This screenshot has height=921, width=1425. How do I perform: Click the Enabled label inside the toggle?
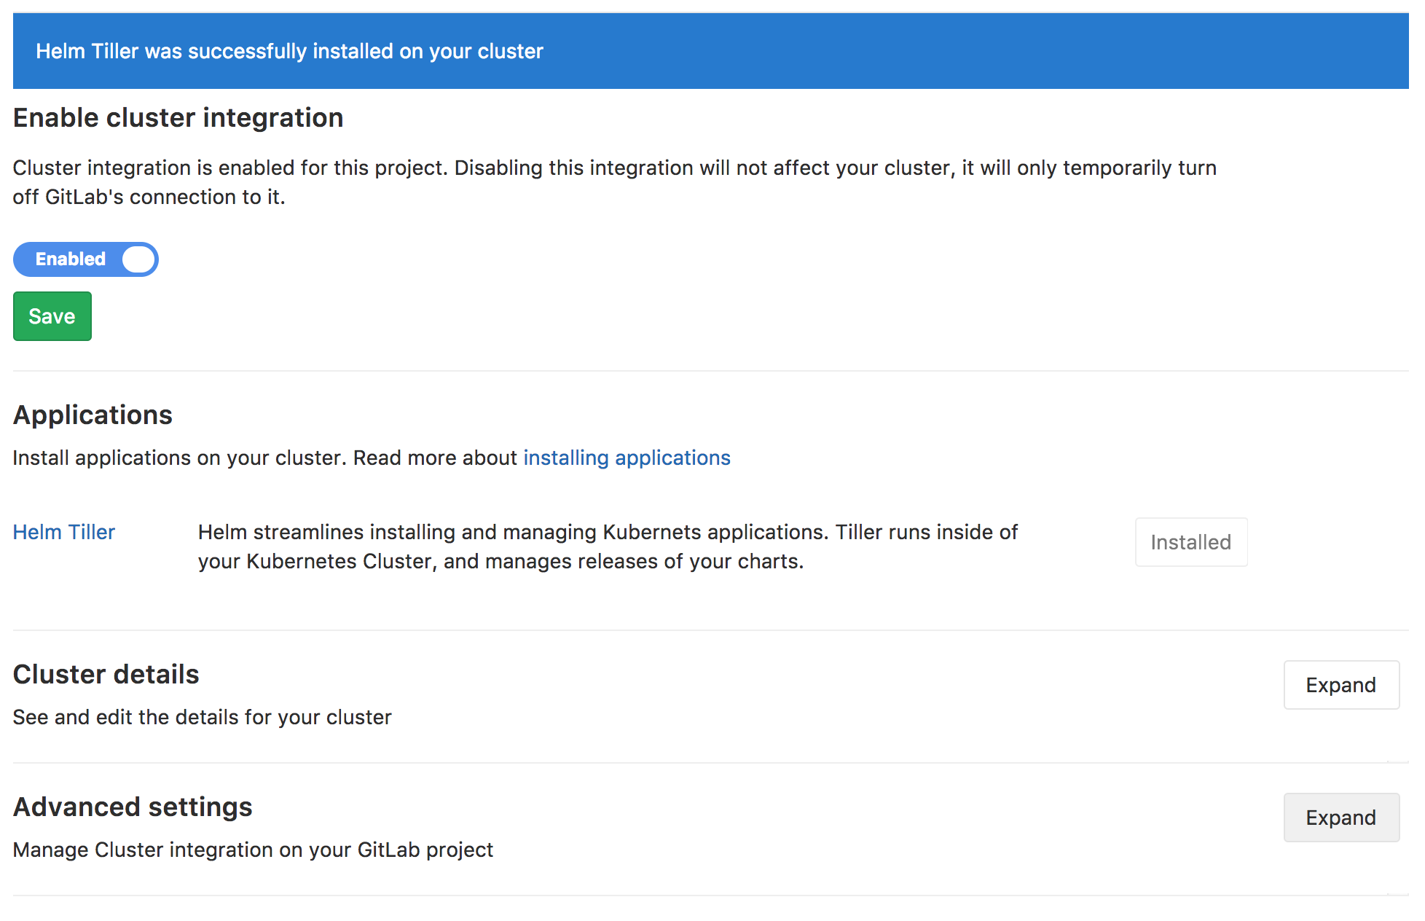(x=70, y=259)
